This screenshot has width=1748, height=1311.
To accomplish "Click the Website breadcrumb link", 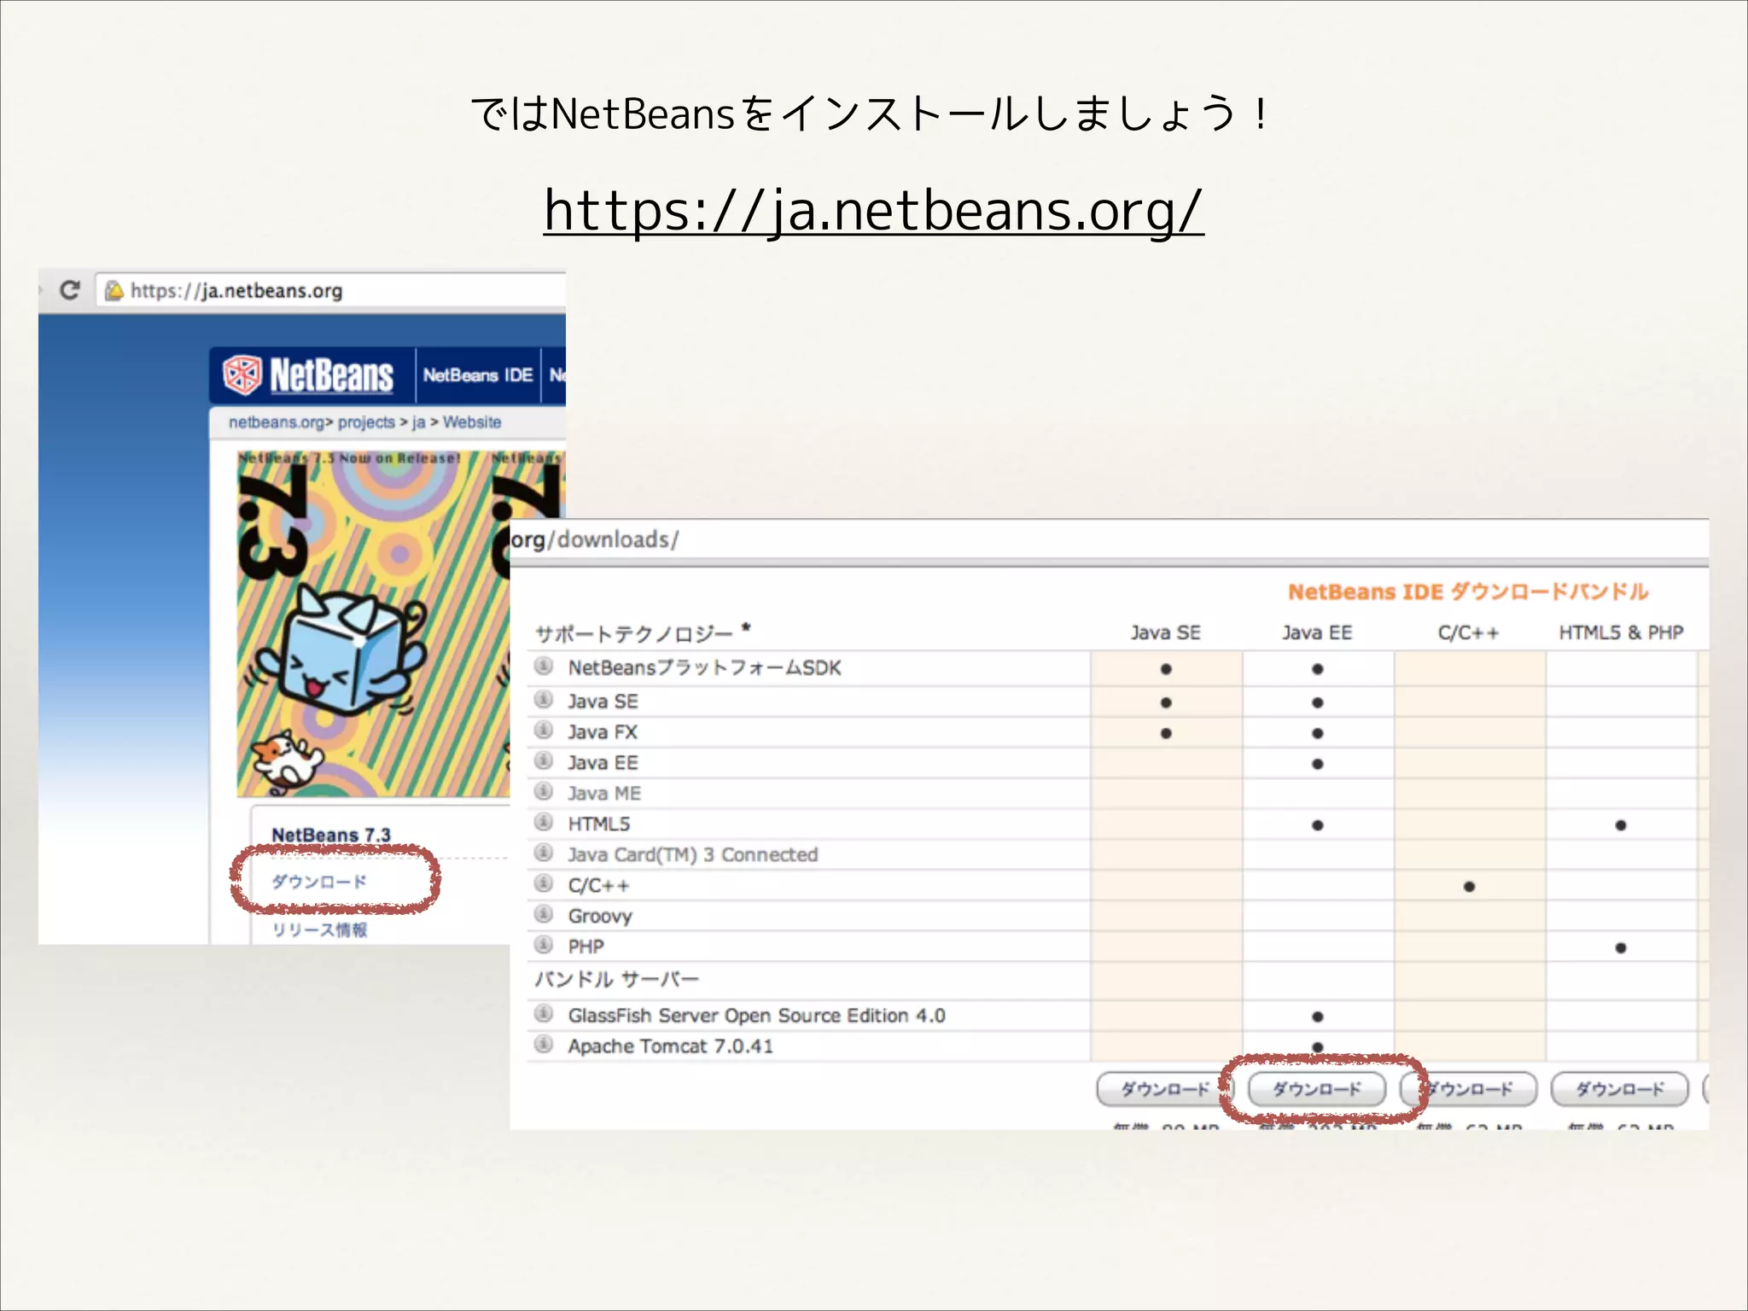I will (472, 422).
